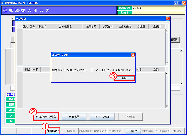
Task: Click the 在庫数 header in main window
Action: pyautogui.click(x=175, y=40)
